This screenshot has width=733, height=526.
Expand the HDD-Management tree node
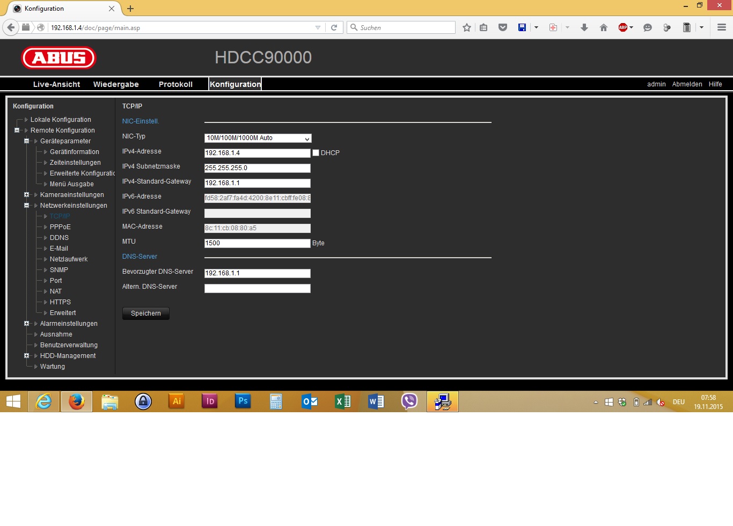[x=26, y=356]
